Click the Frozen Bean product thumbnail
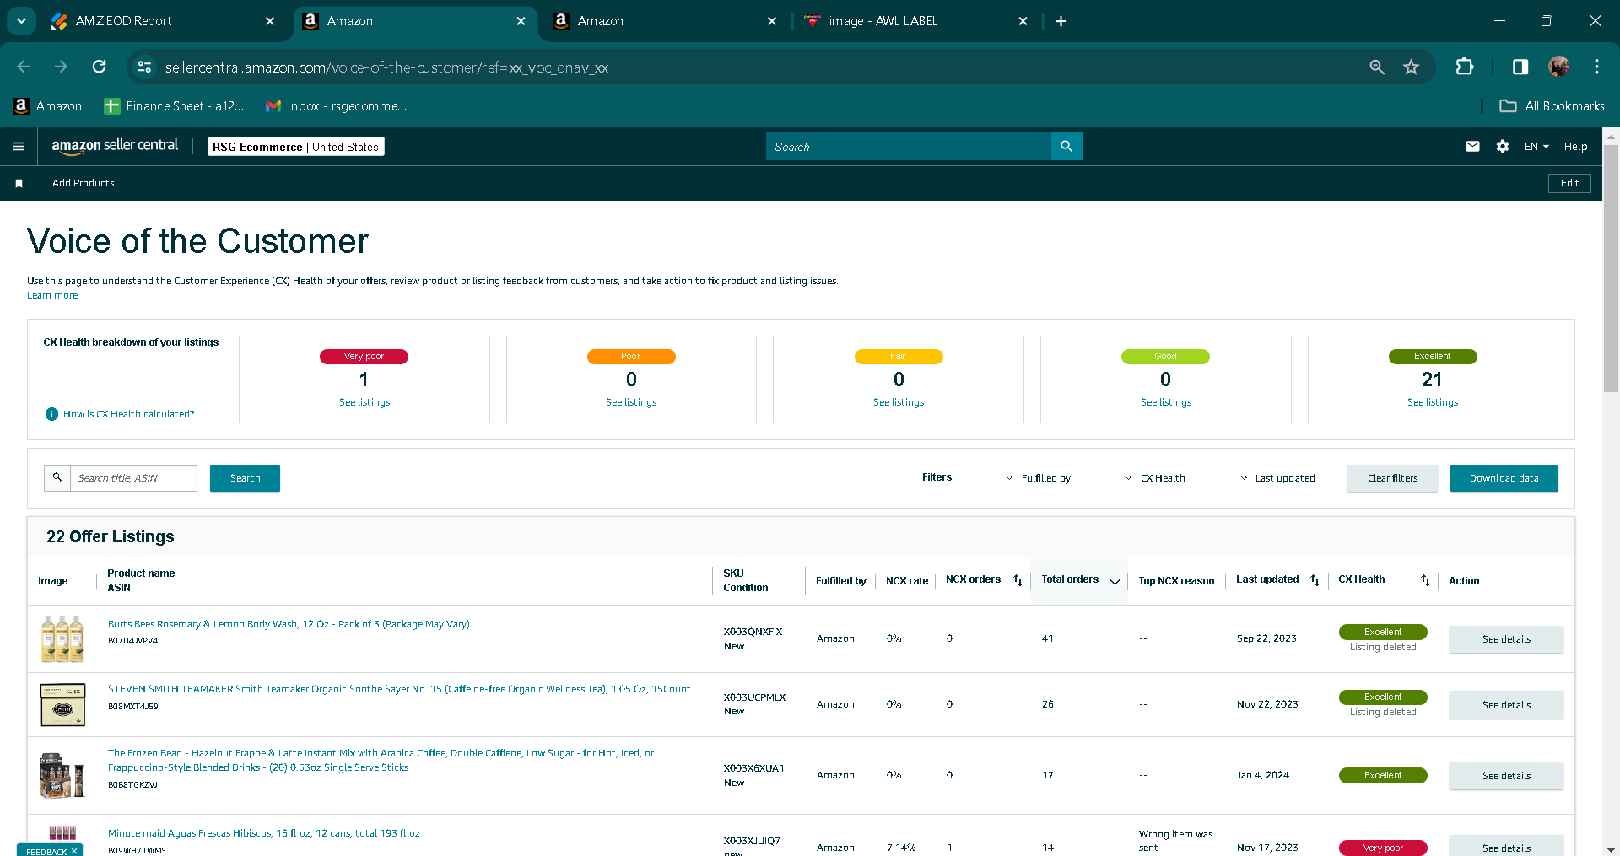Viewport: 1620px width, 856px height. click(x=62, y=775)
